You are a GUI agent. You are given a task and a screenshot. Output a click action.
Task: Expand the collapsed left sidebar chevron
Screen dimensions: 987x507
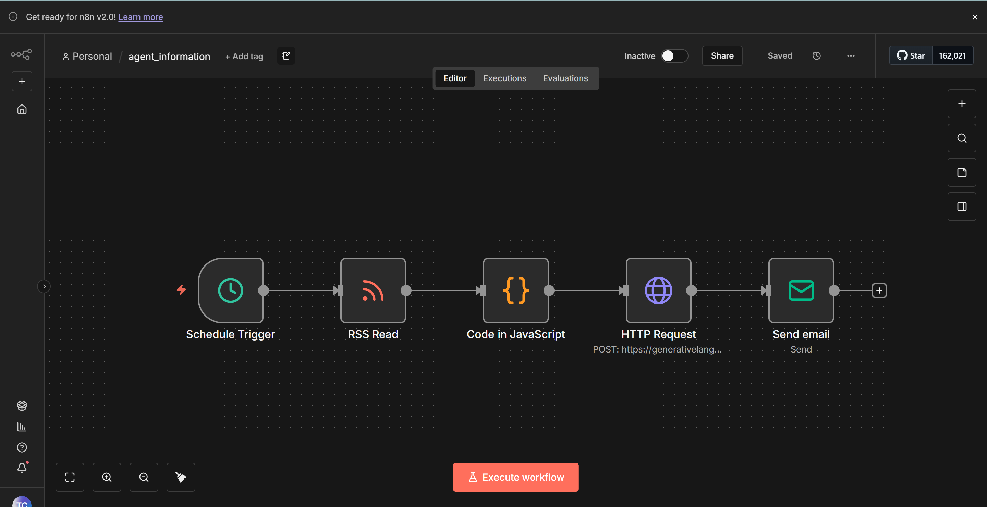pos(44,286)
